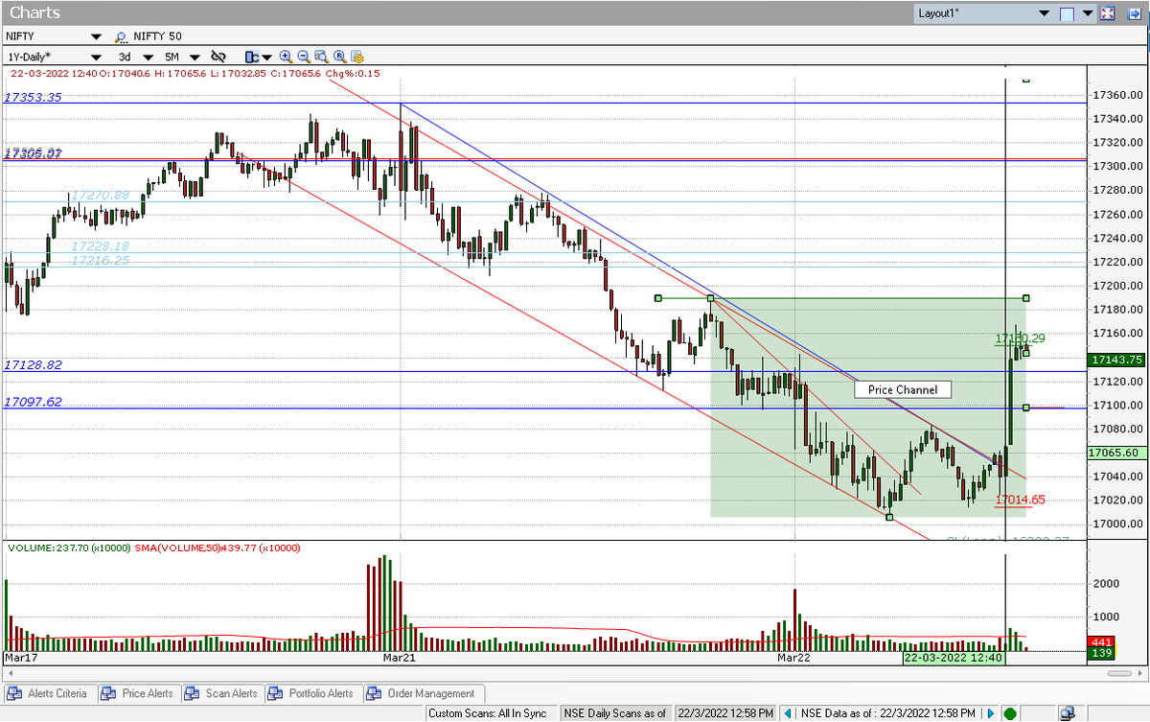Click the layout grid square icon
This screenshot has width=1150, height=722.
[1067, 13]
